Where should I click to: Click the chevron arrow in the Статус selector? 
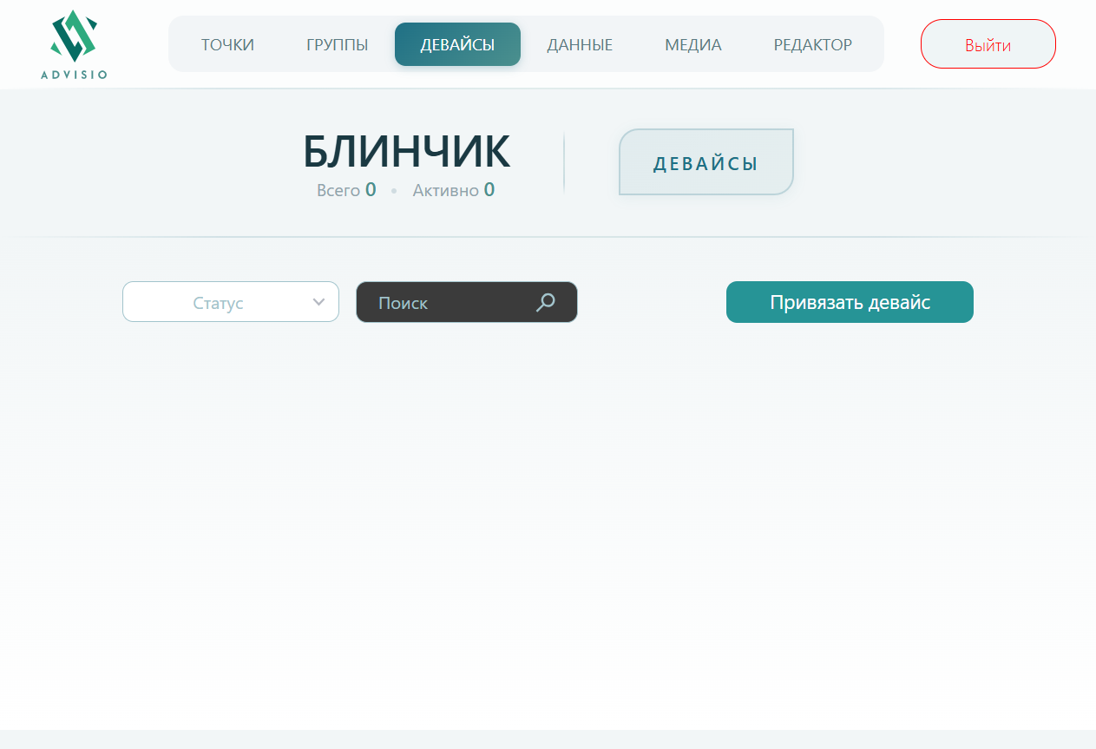tap(318, 302)
